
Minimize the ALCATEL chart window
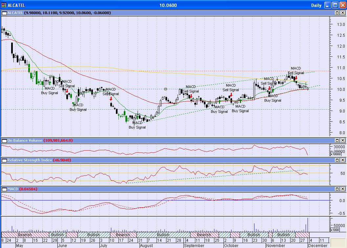(x=328, y=5)
